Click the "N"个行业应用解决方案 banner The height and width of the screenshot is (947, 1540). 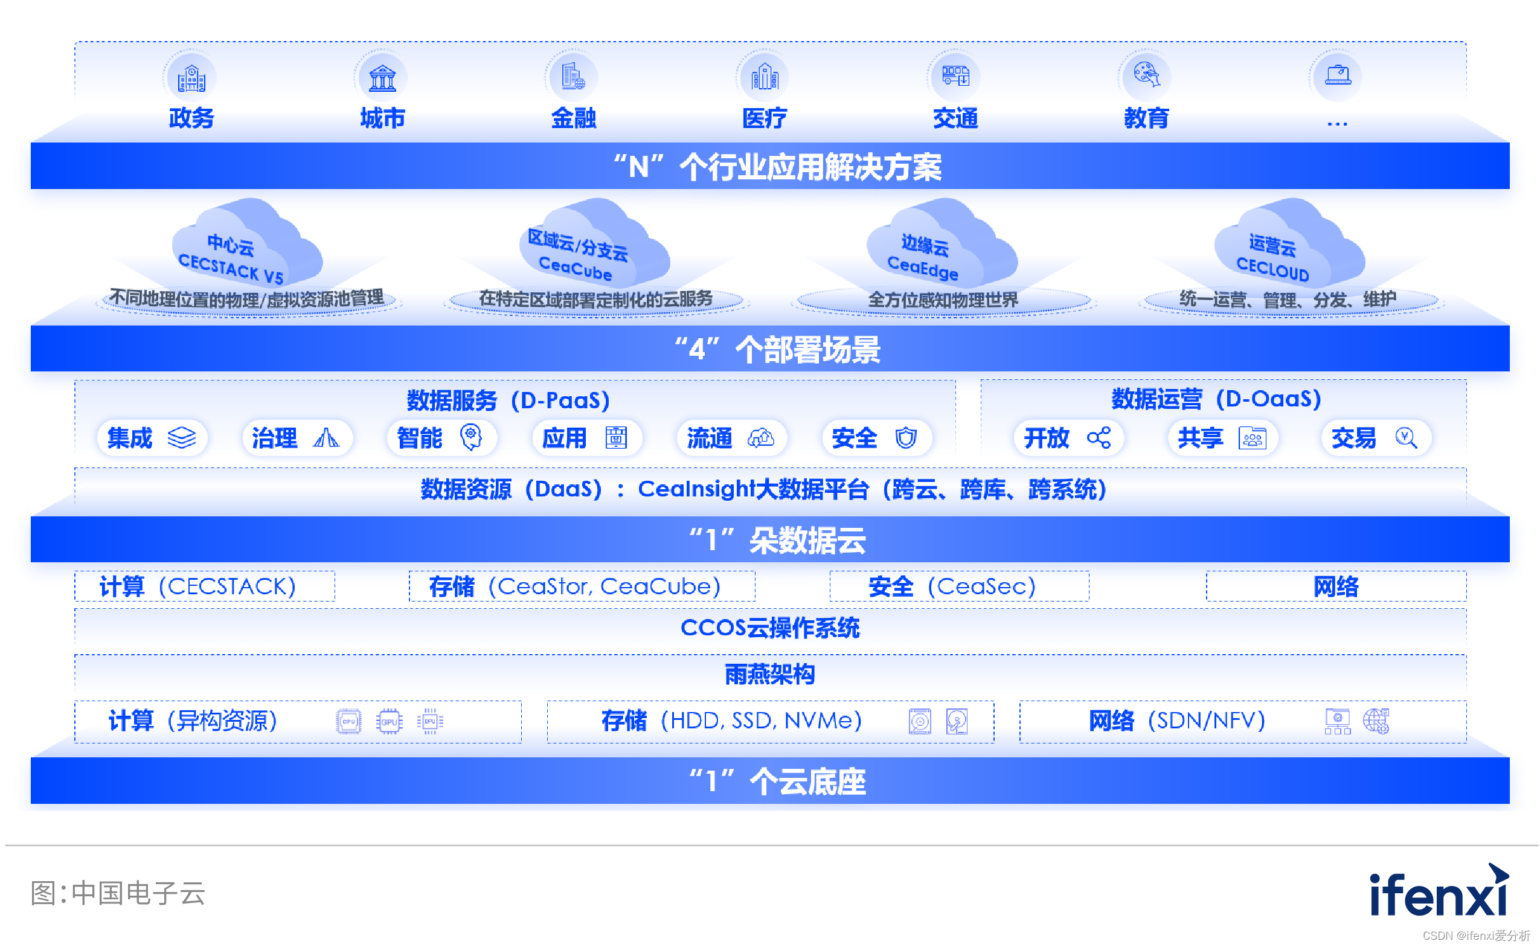coord(769,166)
